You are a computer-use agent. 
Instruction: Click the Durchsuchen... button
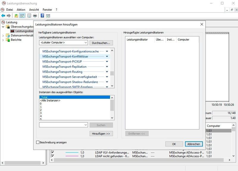101,43
